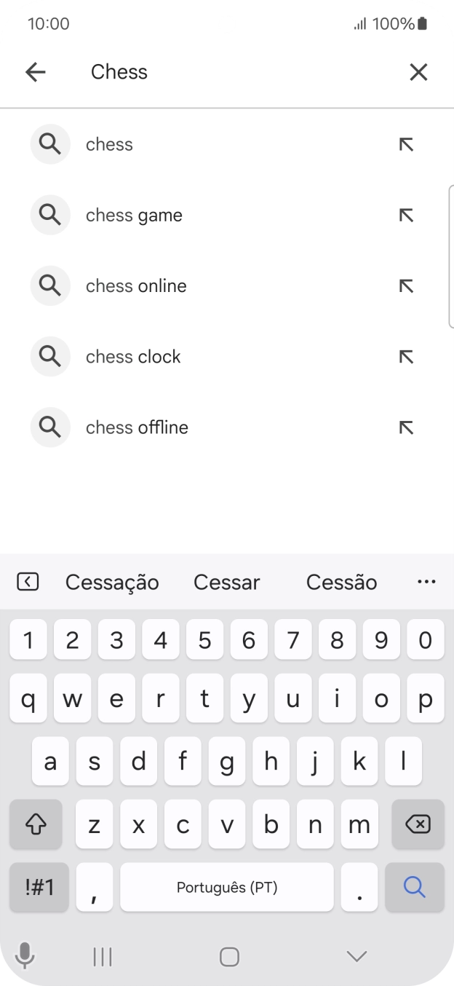Tap Português (PT) on the spacebar
The image size is (454, 986).
point(226,887)
